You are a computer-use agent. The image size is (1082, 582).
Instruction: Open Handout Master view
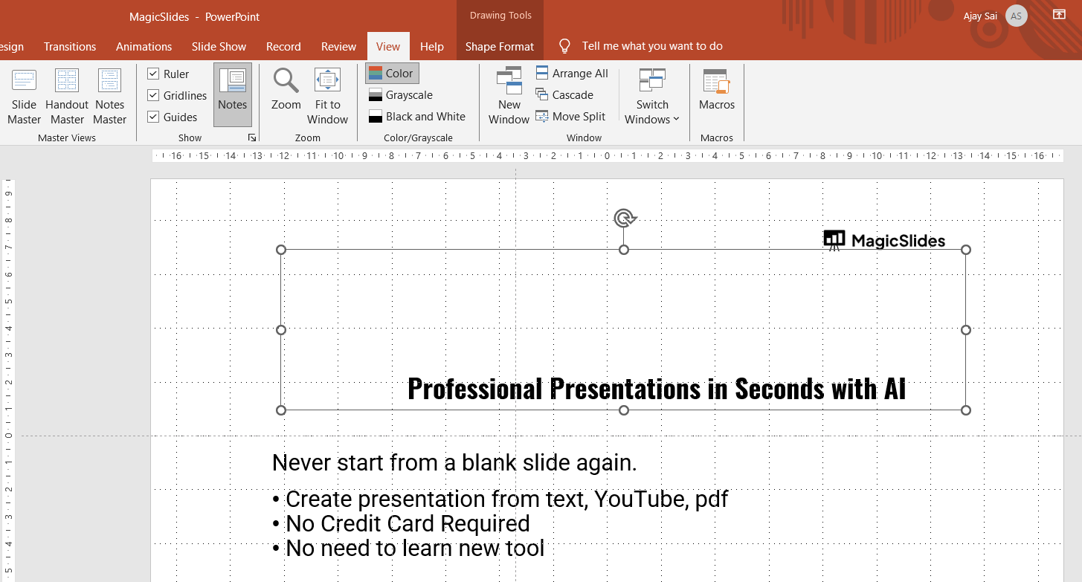[x=67, y=96]
